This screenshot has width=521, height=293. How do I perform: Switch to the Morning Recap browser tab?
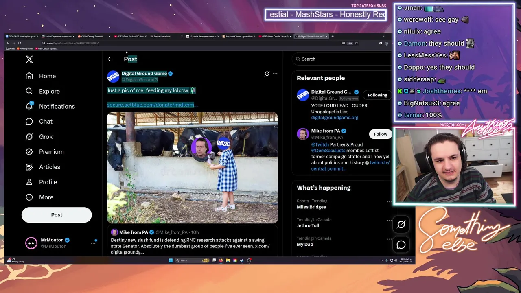coord(22,36)
